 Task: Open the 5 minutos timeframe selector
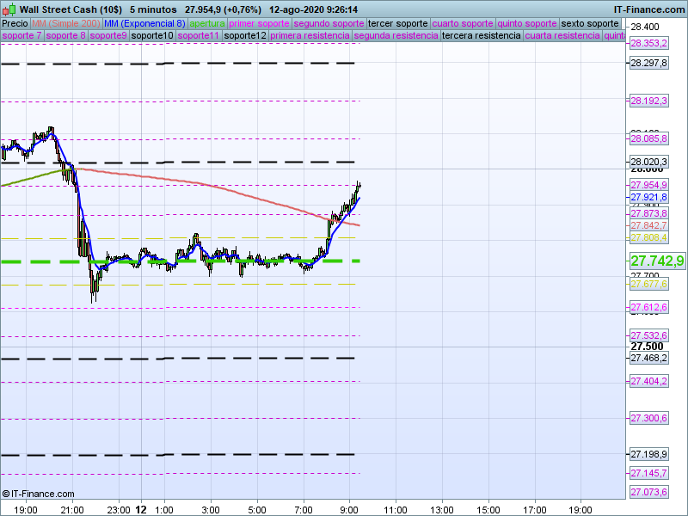[x=152, y=9]
